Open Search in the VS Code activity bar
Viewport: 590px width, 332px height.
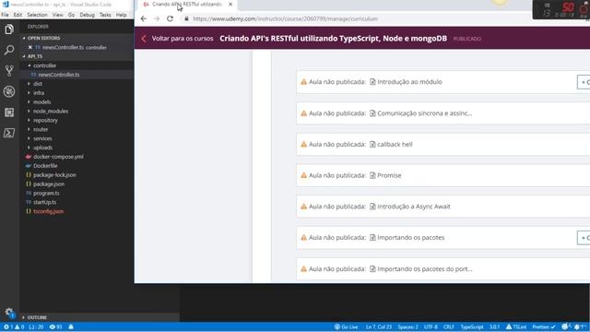[x=9, y=50]
